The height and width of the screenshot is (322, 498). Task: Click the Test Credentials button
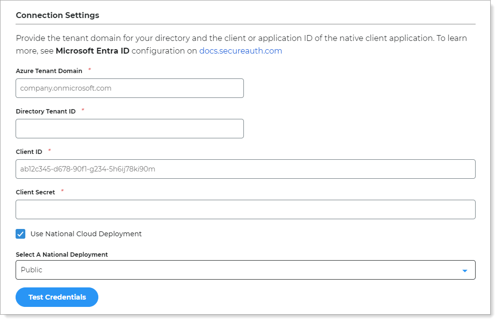pyautogui.click(x=56, y=297)
